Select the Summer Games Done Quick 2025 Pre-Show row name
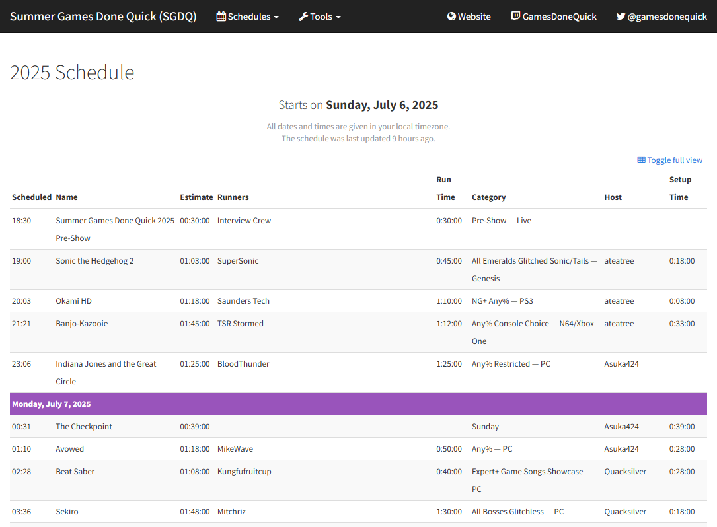 coord(115,229)
